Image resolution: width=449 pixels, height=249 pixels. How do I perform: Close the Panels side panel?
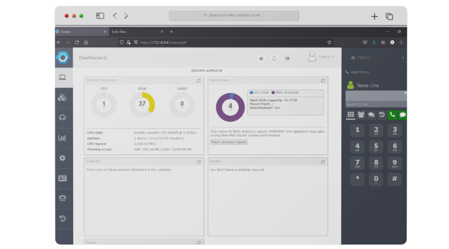click(403, 58)
